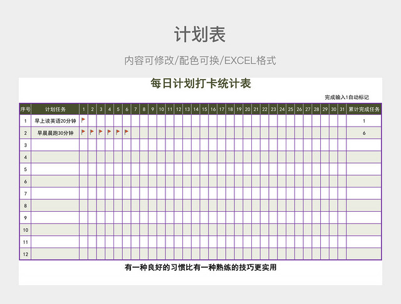Select the 计划任务 header cell

(55, 109)
